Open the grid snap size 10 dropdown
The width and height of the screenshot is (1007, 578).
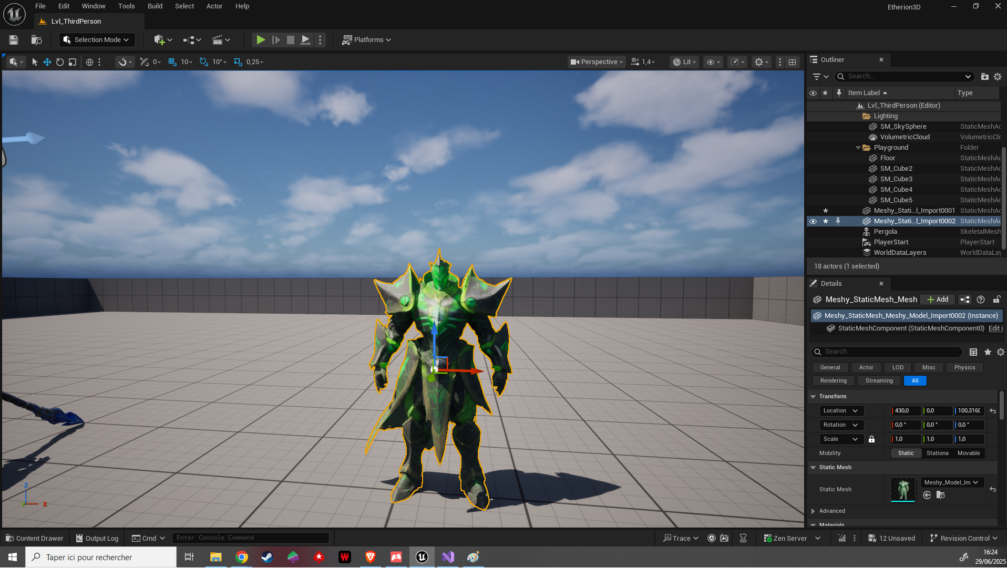coord(187,62)
